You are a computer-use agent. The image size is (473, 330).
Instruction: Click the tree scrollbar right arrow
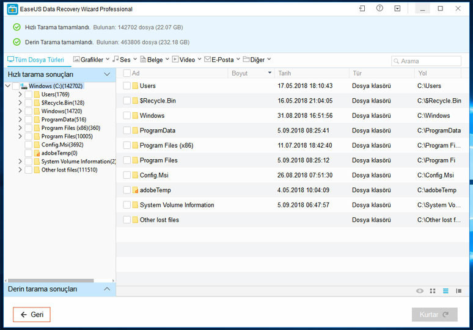click(113, 281)
